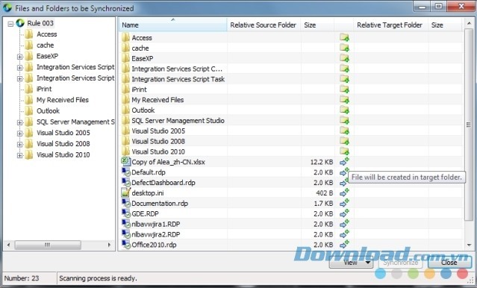Click the 'Number: 23' status entry
This screenshot has height=288, width=477.
point(22,278)
